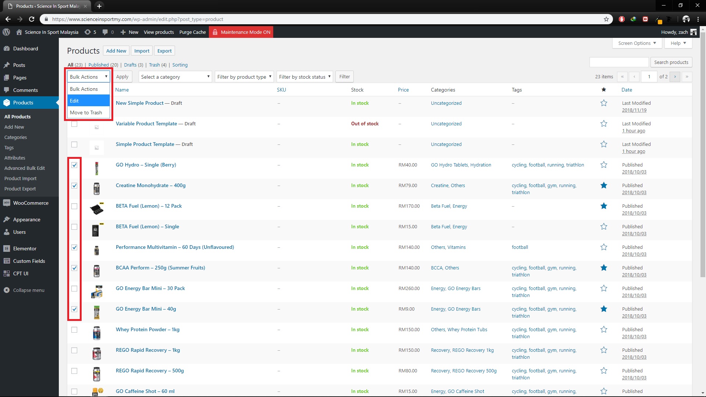Open Maintenance Mode ON admin bar item
Image resolution: width=706 pixels, height=397 pixels.
click(241, 32)
